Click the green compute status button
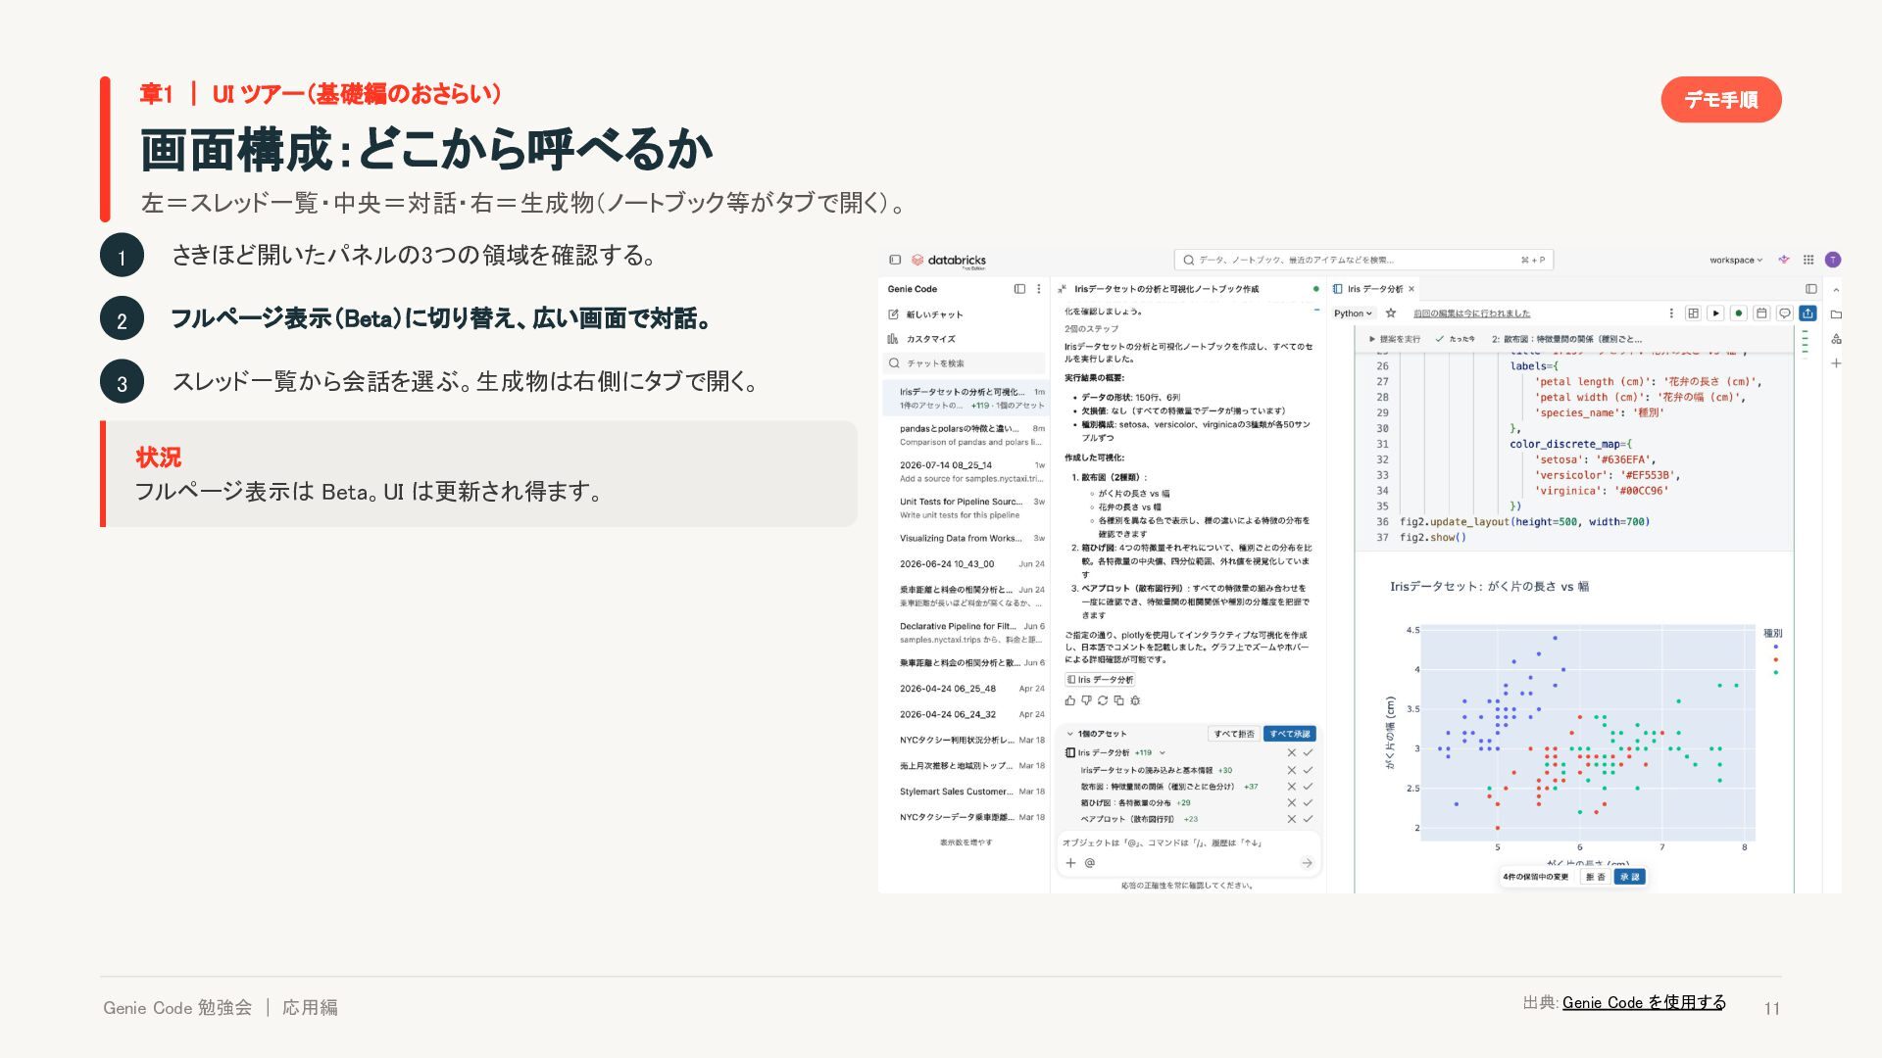 pyautogui.click(x=1738, y=313)
